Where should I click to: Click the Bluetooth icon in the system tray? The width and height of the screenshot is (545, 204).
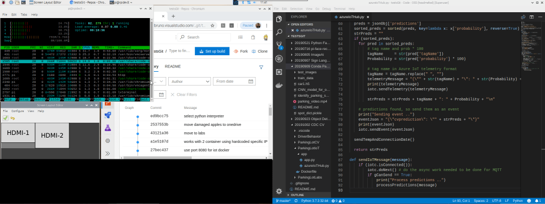pos(243,2)
